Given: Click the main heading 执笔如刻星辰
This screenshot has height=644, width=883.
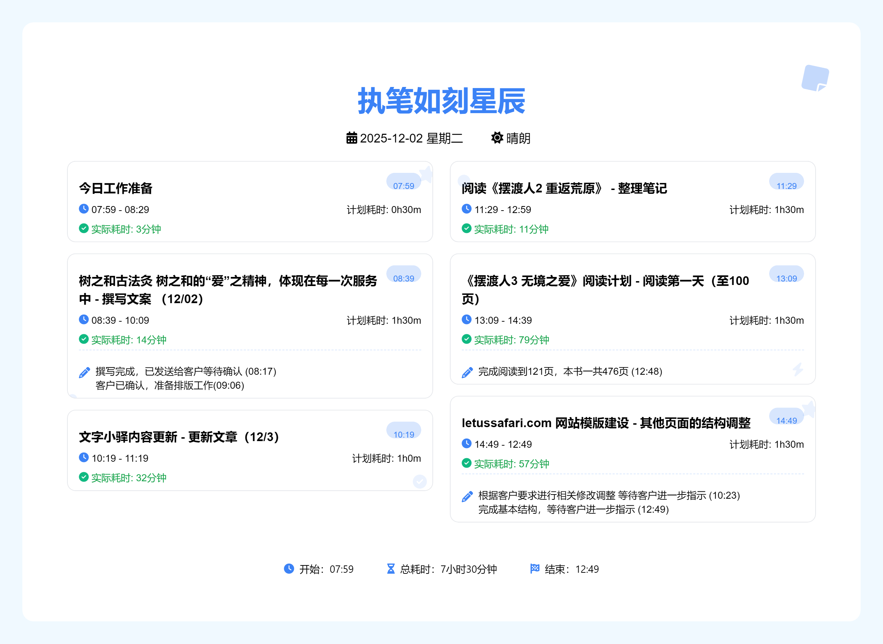Looking at the screenshot, I should [x=441, y=101].
